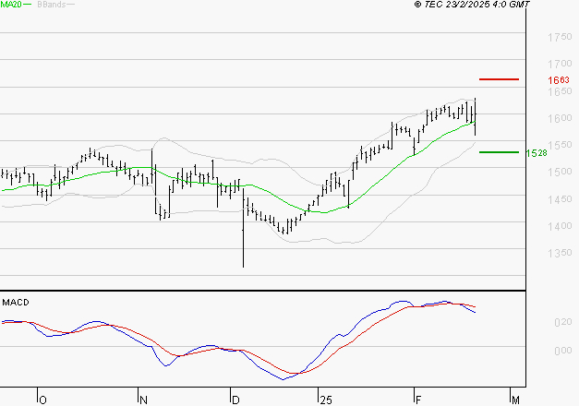Click the 1700 price axis label

click(560, 64)
